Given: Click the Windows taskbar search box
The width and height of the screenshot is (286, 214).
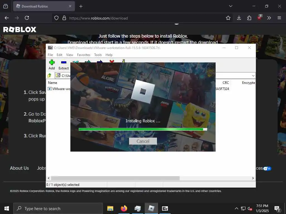Looking at the screenshot, I should point(58,208).
